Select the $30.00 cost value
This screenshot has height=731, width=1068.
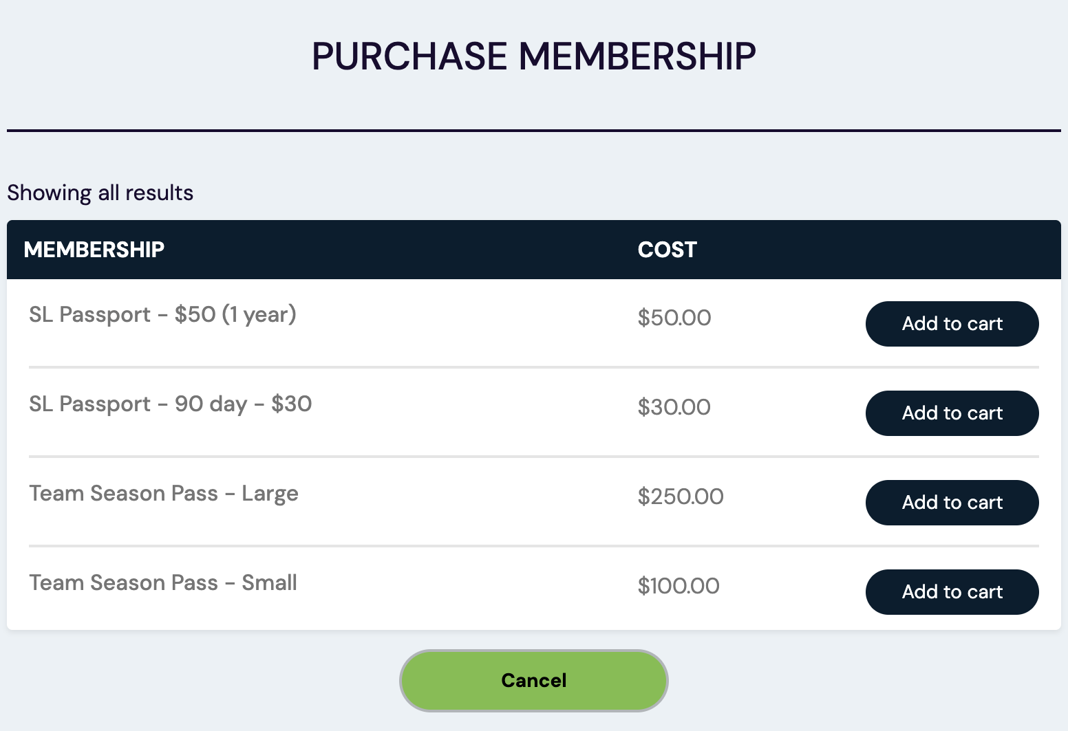674,406
